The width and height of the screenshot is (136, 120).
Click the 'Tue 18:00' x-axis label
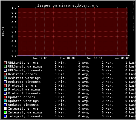[67, 58]
